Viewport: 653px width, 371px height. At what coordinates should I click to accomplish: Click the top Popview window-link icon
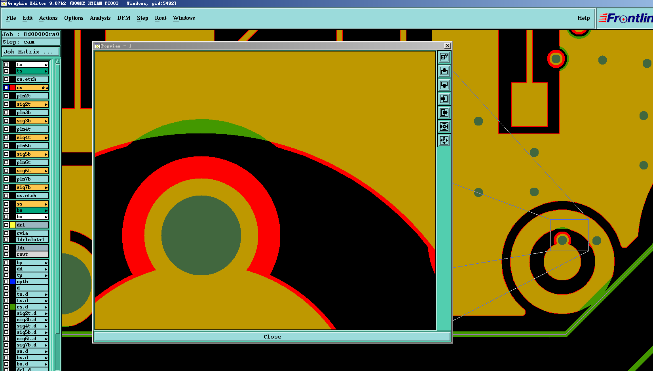tap(444, 57)
